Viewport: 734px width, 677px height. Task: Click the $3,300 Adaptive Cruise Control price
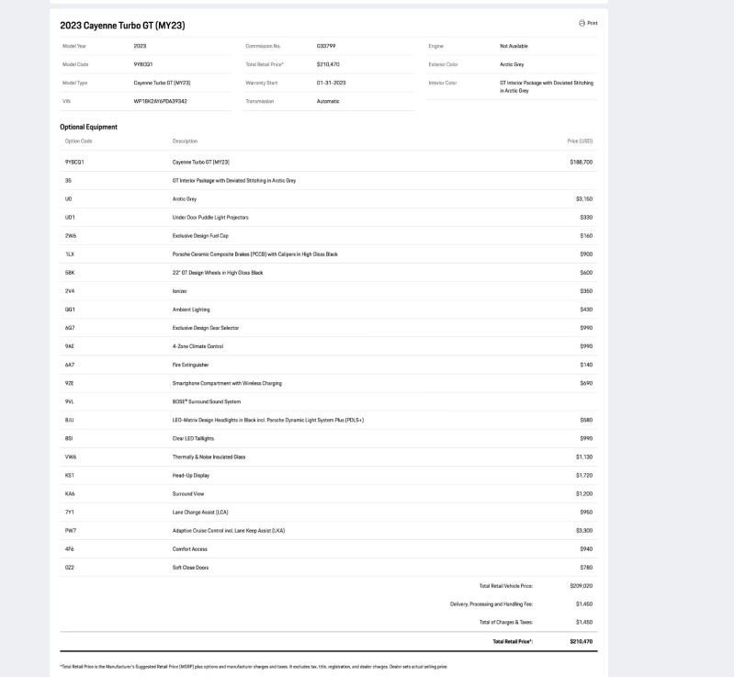click(x=584, y=530)
